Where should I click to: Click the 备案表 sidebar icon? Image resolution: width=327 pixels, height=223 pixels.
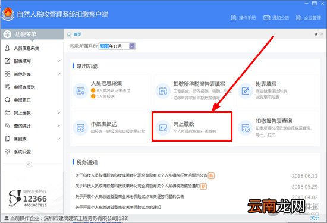tap(7, 139)
